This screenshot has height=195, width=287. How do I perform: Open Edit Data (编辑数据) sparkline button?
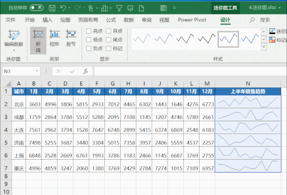pyautogui.click(x=14, y=40)
